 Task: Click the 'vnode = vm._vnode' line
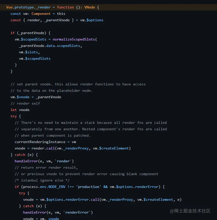[x=41, y=218]
